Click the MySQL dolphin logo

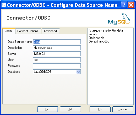(x=119, y=19)
